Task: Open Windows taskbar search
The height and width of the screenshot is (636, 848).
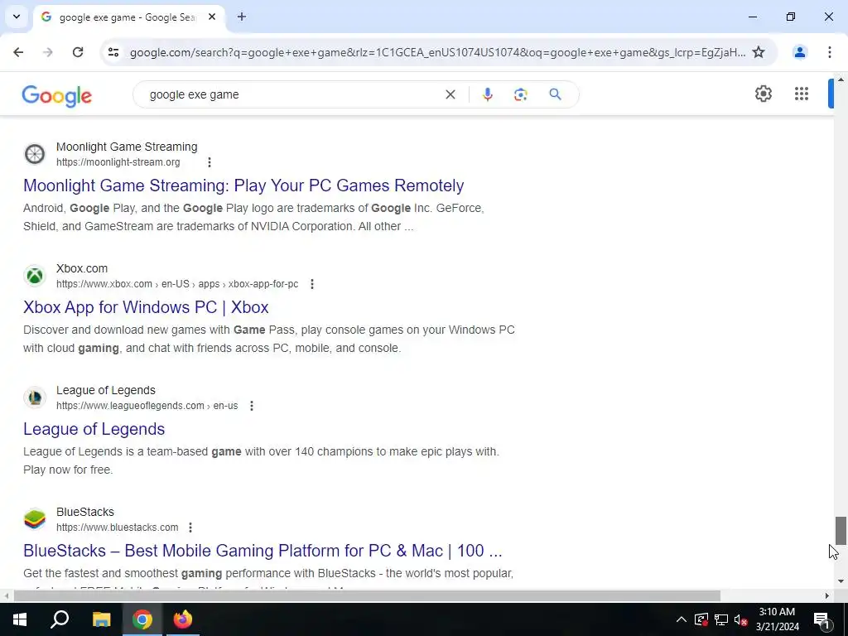Action: [x=60, y=619]
